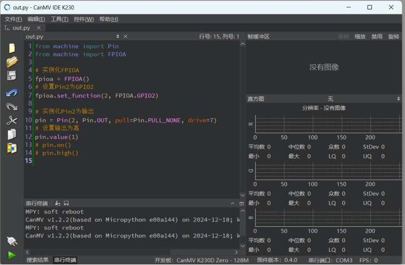Image resolution: width=405 pixels, height=265 pixels.
Task: Click the 直方图 panel label
Action: tap(256, 99)
